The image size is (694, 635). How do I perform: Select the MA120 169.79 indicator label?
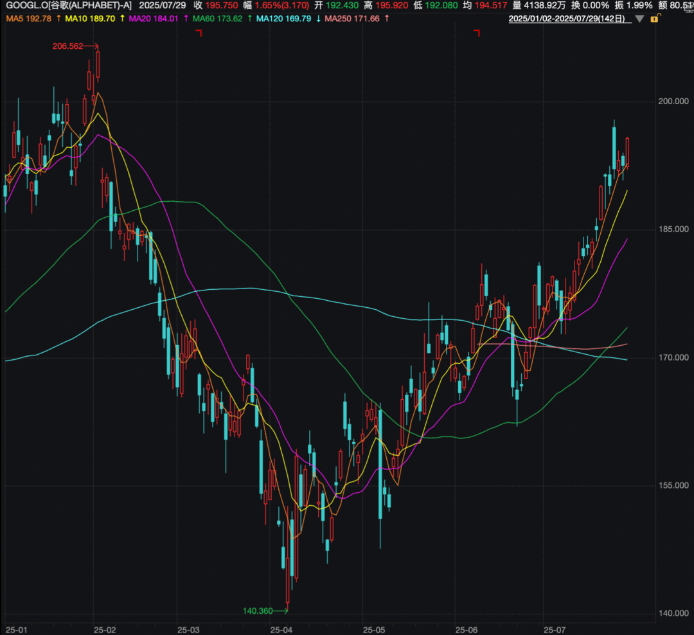tap(284, 19)
